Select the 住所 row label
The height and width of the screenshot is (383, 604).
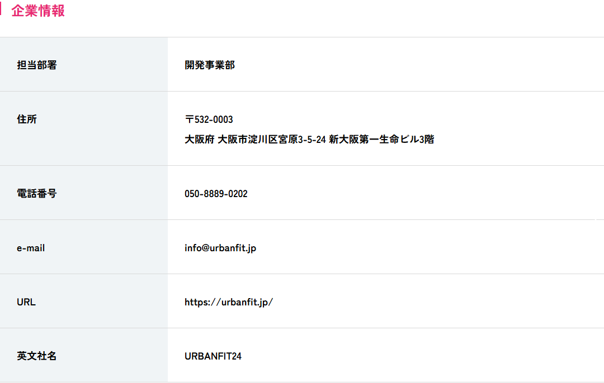(x=27, y=119)
